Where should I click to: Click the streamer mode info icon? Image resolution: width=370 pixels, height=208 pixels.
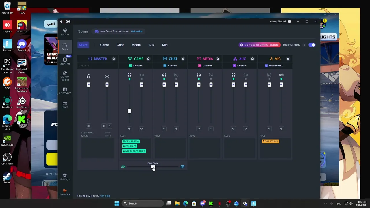304,45
